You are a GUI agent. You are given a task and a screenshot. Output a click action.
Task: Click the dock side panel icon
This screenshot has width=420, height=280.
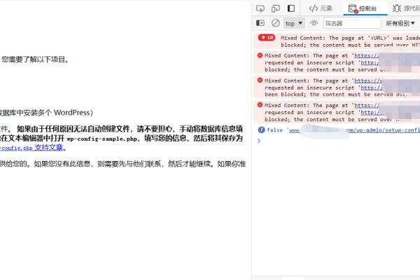[x=291, y=8]
